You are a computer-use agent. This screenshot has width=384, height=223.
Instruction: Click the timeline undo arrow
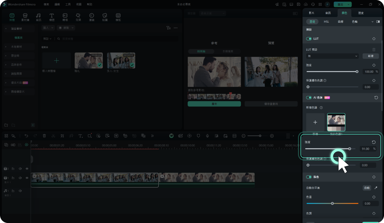click(26, 136)
